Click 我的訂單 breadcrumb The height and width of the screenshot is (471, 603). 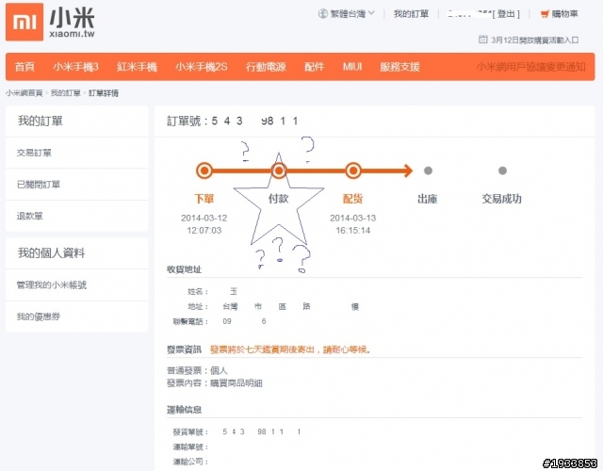coord(65,93)
